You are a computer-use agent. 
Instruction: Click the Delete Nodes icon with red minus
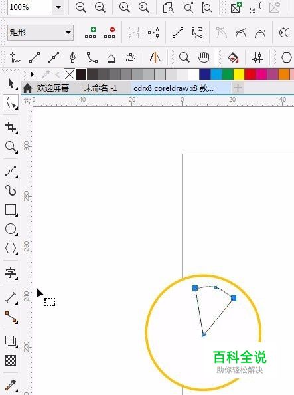(x=110, y=33)
